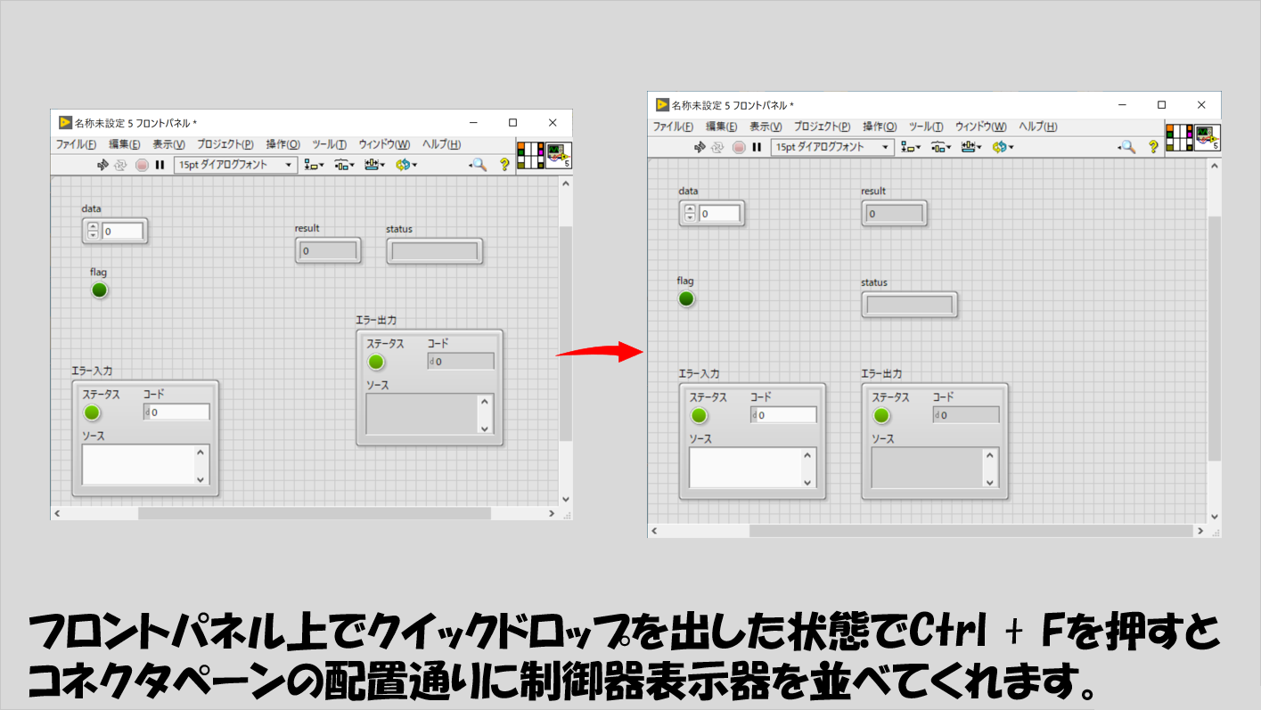Toggle the error in status LED in right window
The image size is (1261, 710).
coord(699,415)
